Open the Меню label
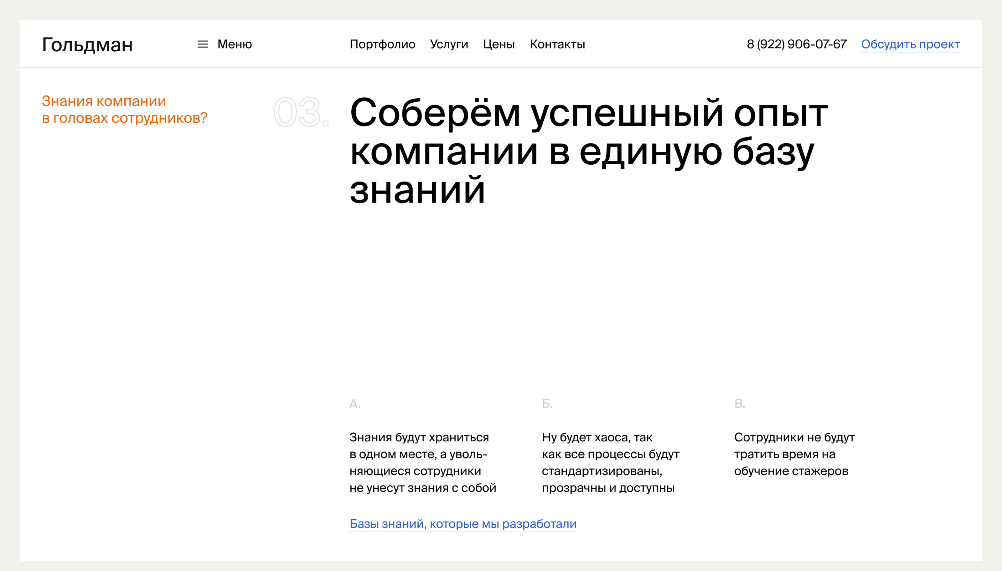Viewport: 1002px width, 571px height. pos(235,44)
